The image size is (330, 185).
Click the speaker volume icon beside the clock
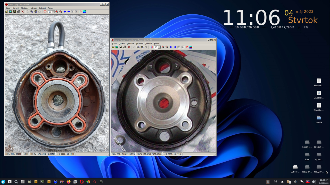pyautogui.click(x=314, y=182)
